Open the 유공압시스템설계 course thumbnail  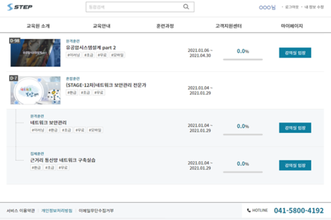tap(36, 53)
